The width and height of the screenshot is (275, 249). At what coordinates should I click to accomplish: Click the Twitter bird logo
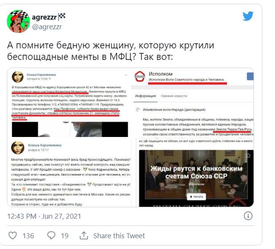[248, 16]
